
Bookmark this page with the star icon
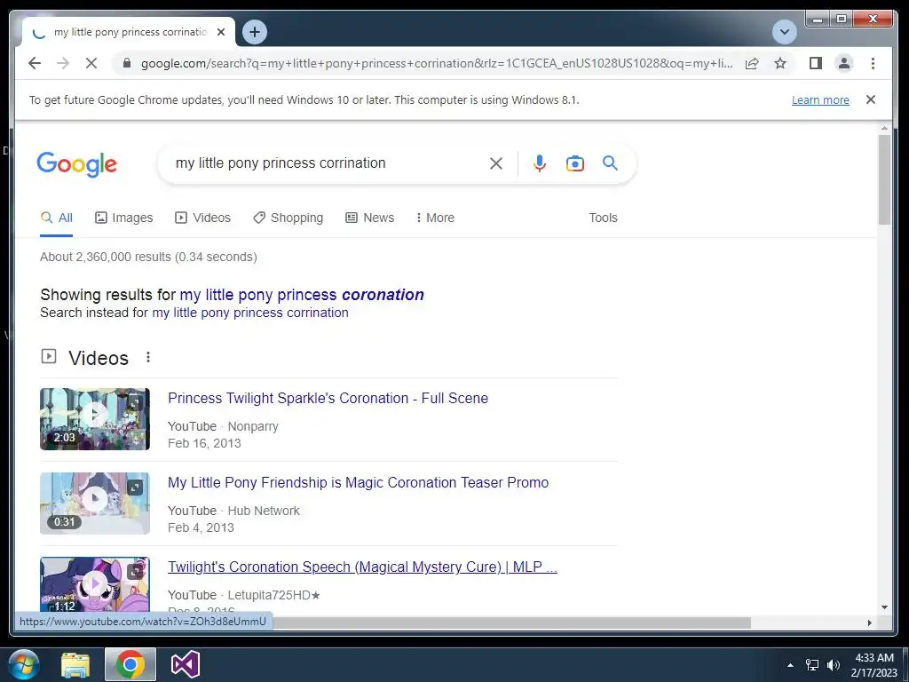[x=780, y=63]
